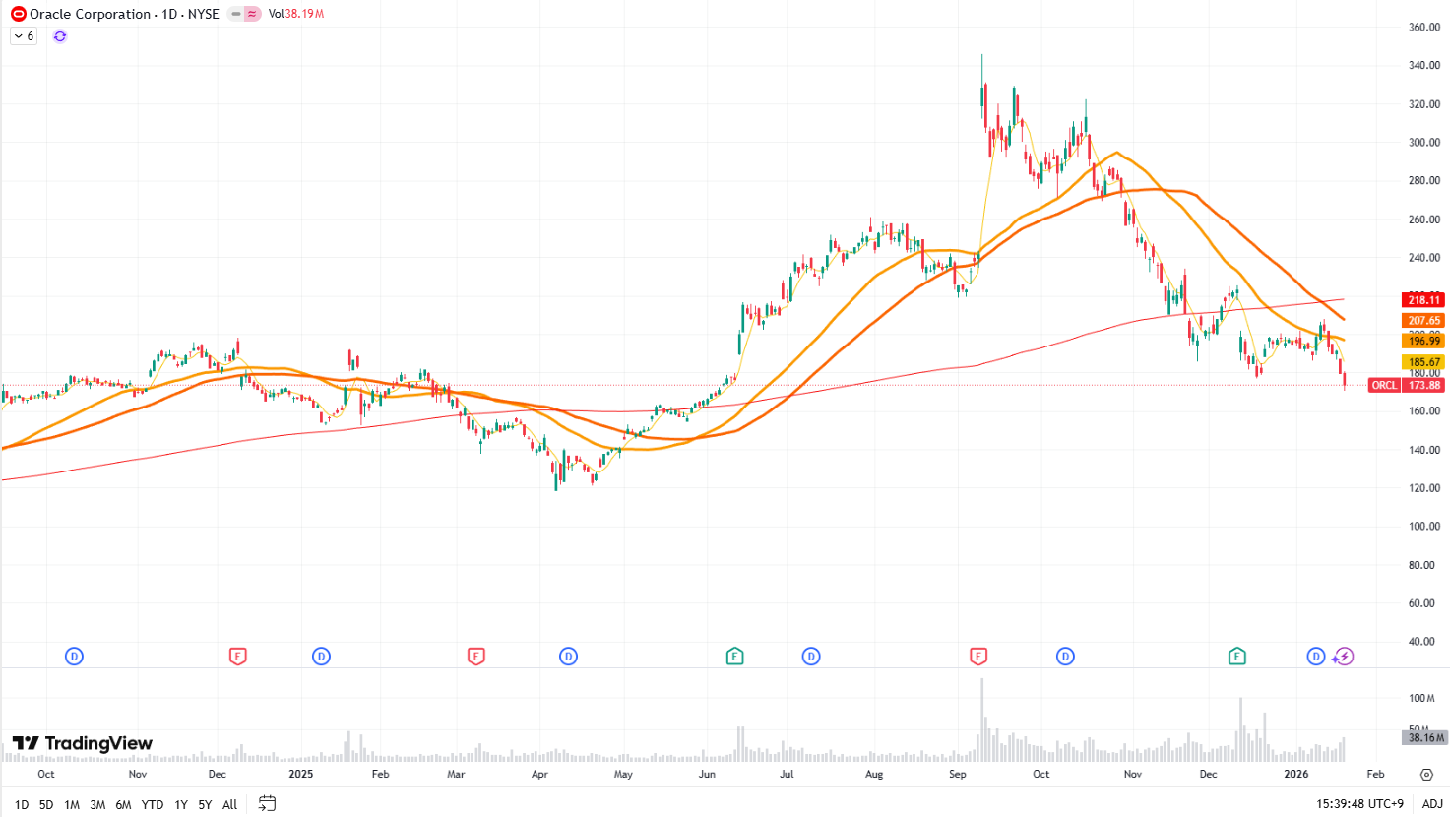Click the Apr label on time axis

coord(539,775)
